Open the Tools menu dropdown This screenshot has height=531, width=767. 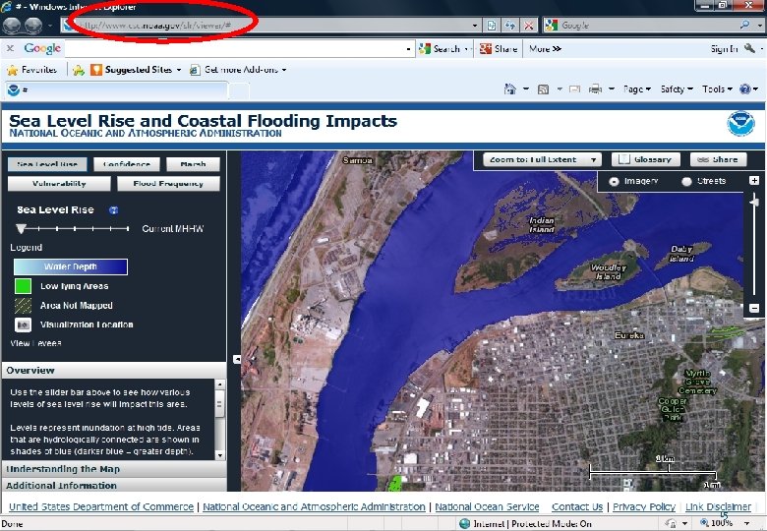pos(717,88)
